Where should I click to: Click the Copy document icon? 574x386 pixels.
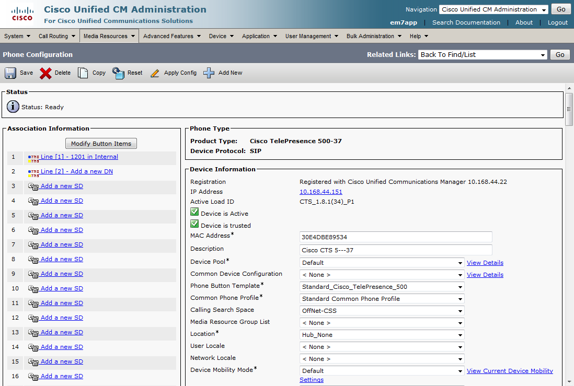tap(83, 73)
